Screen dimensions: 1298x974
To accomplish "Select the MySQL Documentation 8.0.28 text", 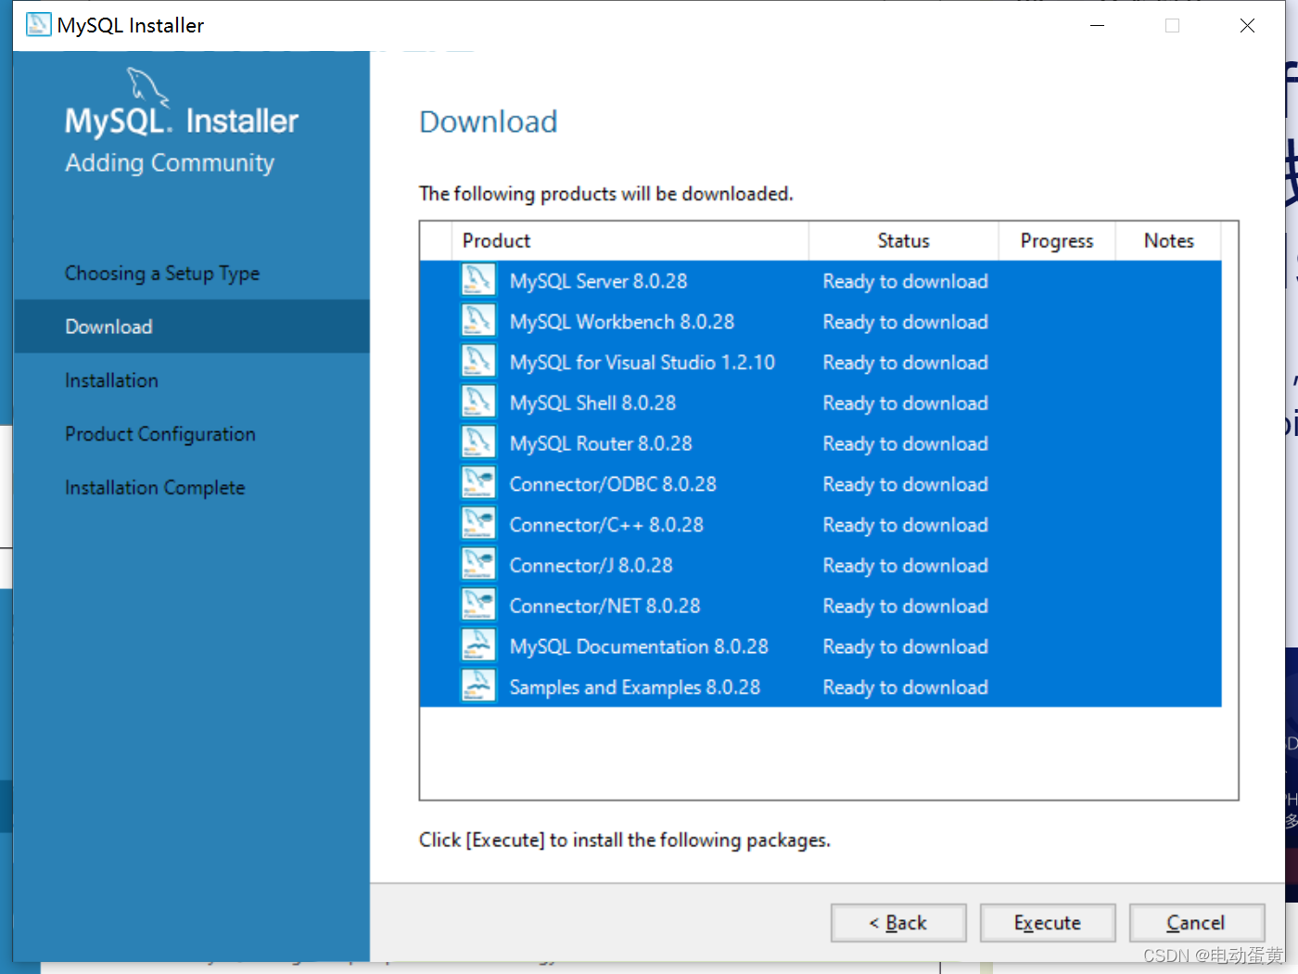I will pyautogui.click(x=639, y=647).
